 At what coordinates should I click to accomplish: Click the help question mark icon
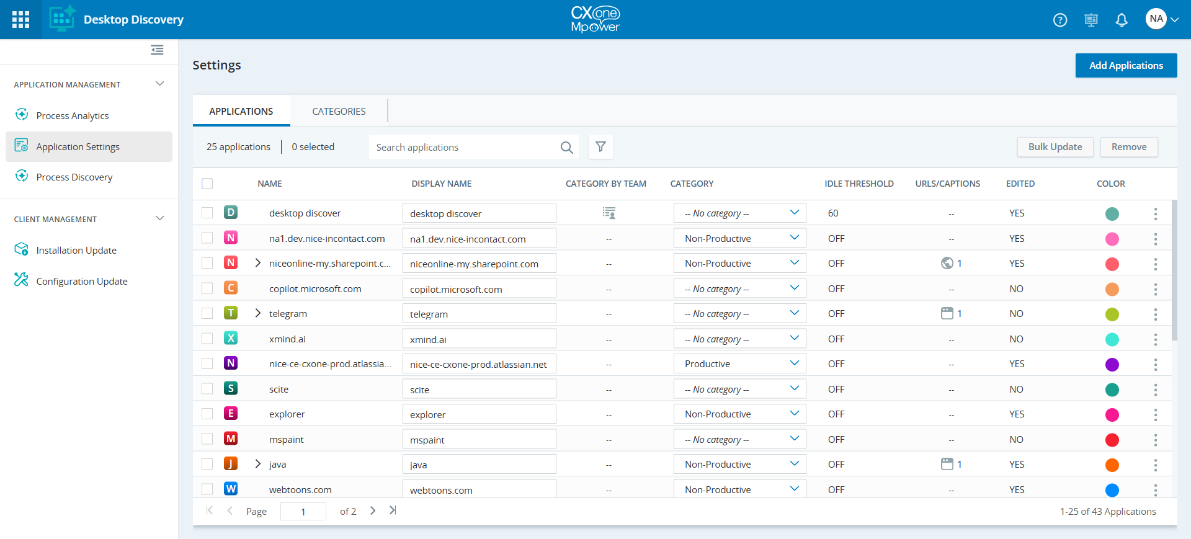tap(1060, 20)
